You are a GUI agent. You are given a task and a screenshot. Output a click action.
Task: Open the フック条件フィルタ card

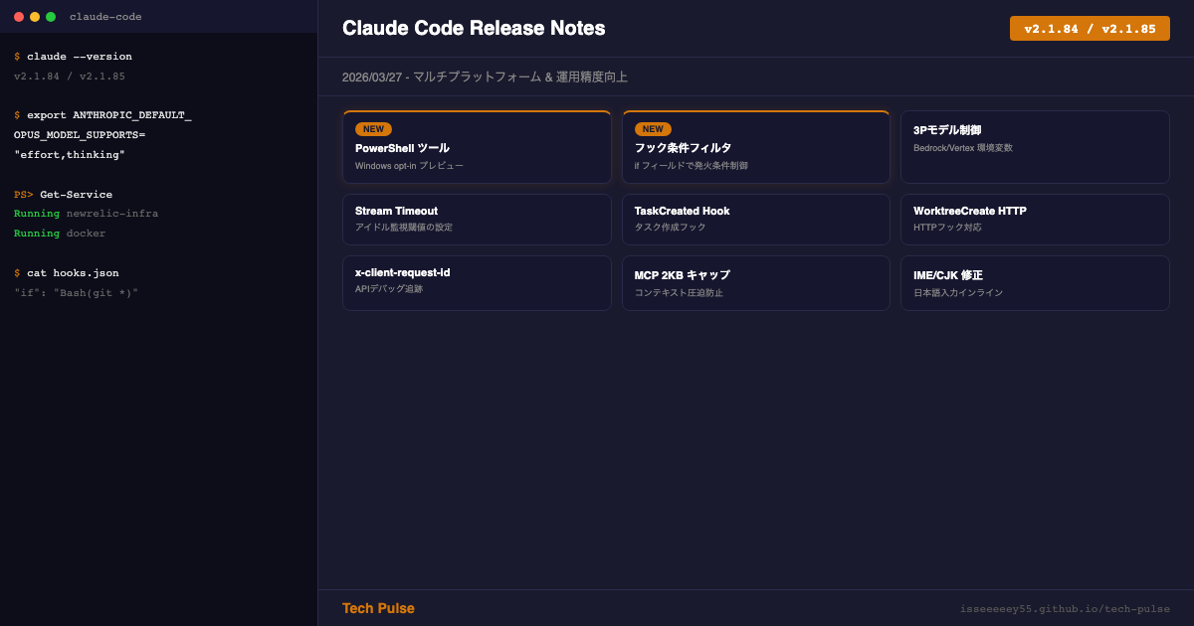tap(755, 148)
